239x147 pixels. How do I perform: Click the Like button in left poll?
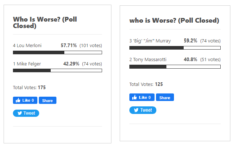pyautogui.click(x=25, y=100)
